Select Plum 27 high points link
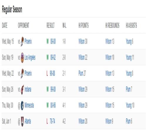The width and height of the screenshot is (147, 130). (x=82, y=74)
